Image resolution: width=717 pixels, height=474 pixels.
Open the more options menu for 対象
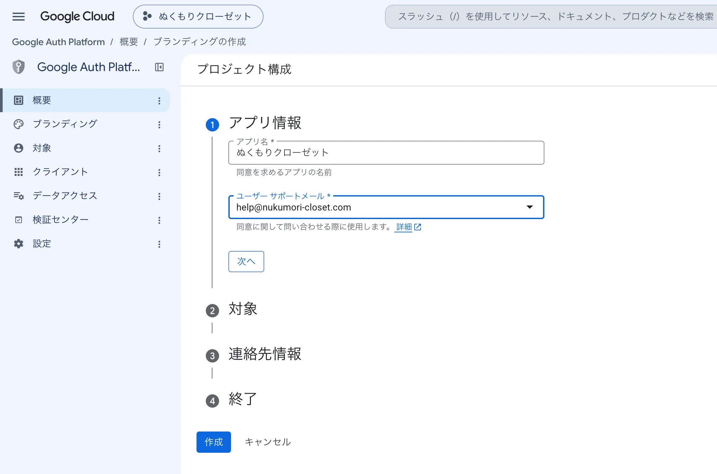point(159,148)
